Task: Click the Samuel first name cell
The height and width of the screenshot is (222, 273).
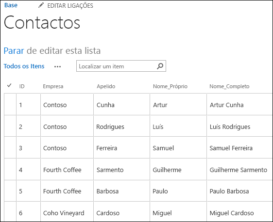Action: (178, 147)
